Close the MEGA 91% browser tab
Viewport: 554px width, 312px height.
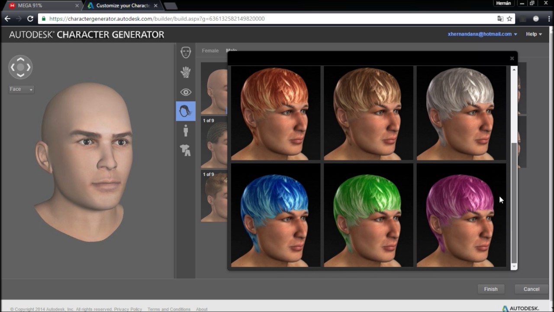(77, 6)
